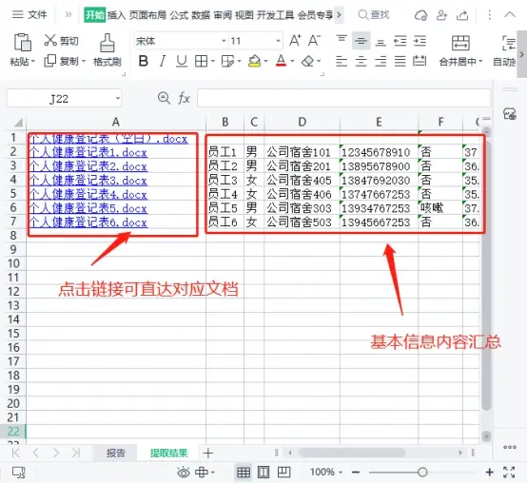527x483 pixels.
Task: Increase indent icon
Action: (420, 41)
